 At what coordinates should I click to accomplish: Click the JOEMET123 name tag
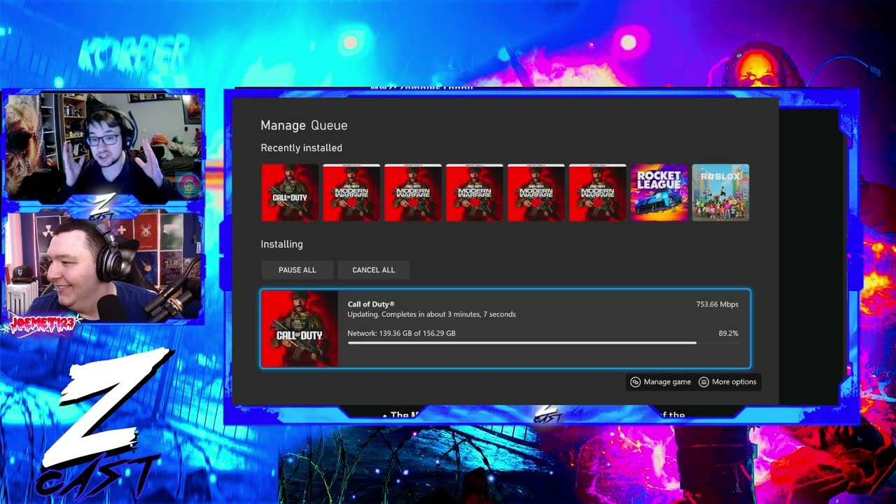coord(42,323)
